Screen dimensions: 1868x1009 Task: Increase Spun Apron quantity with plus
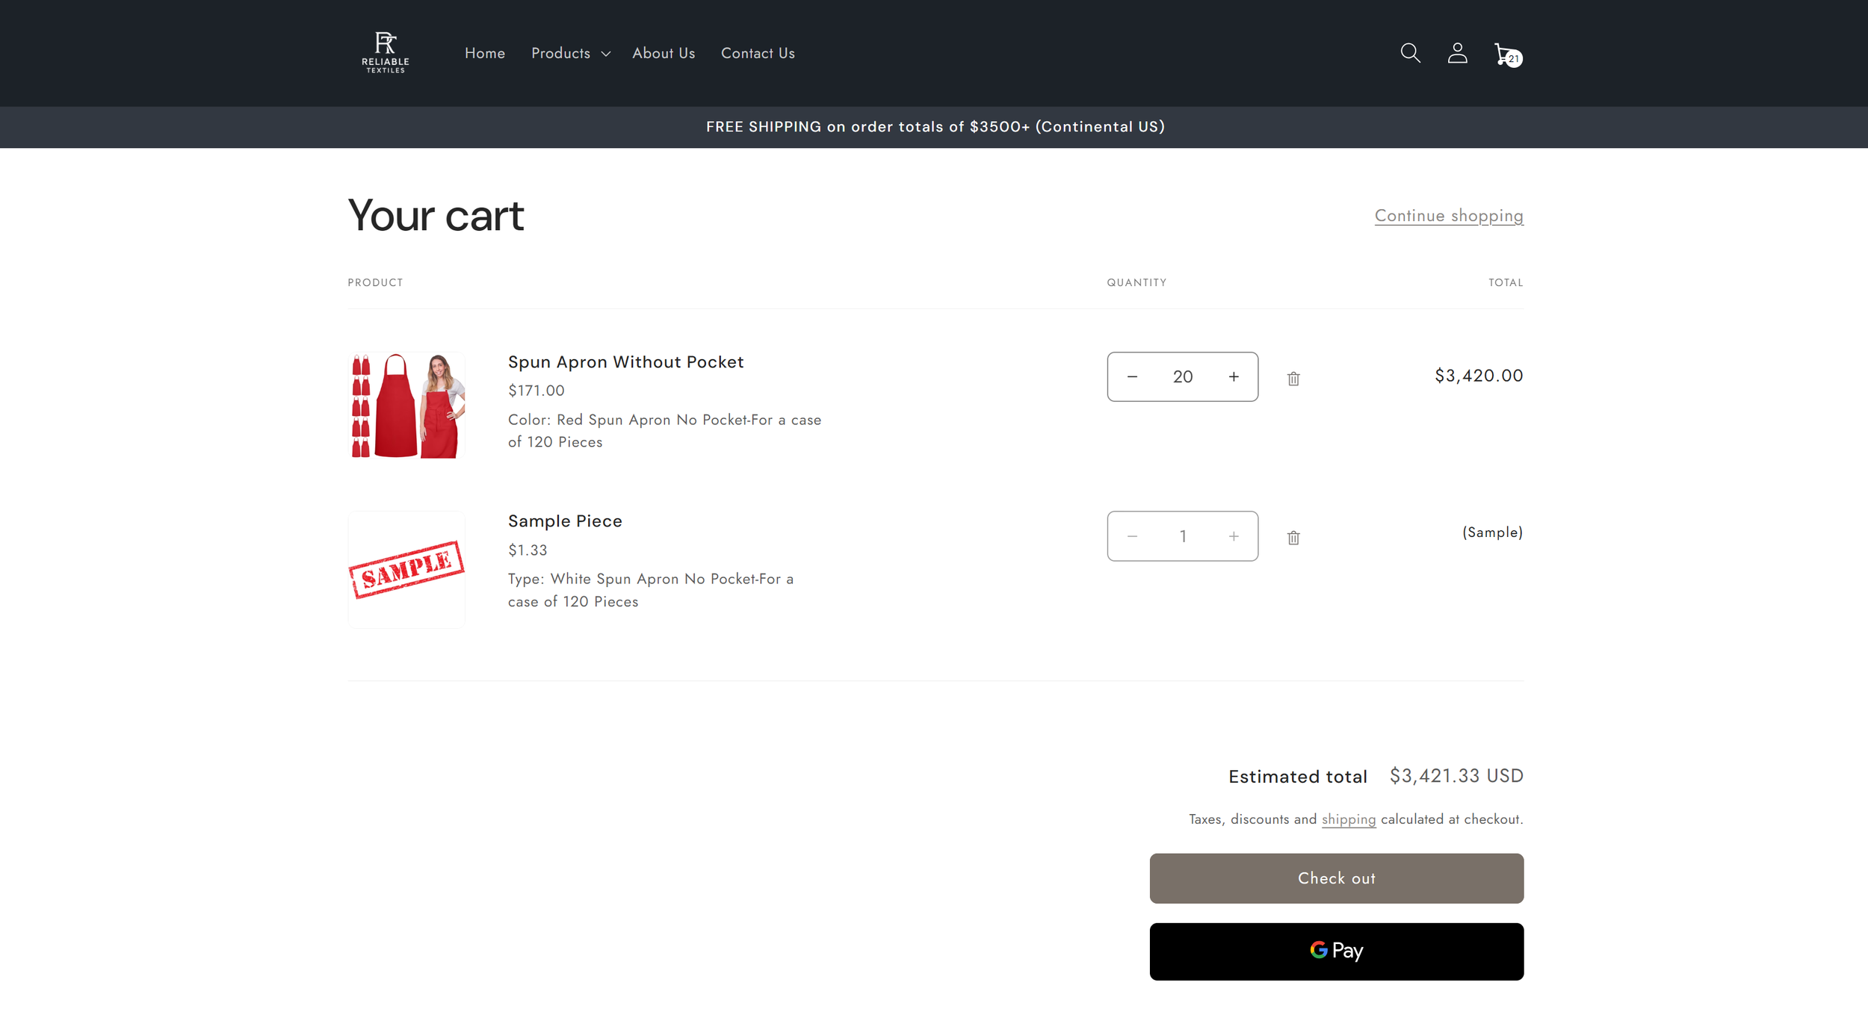(x=1234, y=377)
